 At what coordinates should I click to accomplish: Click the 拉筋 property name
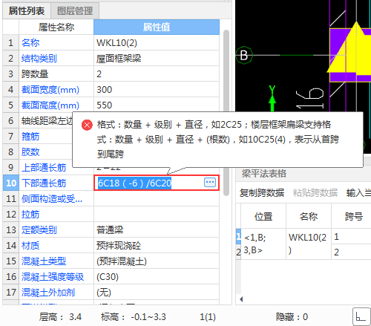pos(30,215)
